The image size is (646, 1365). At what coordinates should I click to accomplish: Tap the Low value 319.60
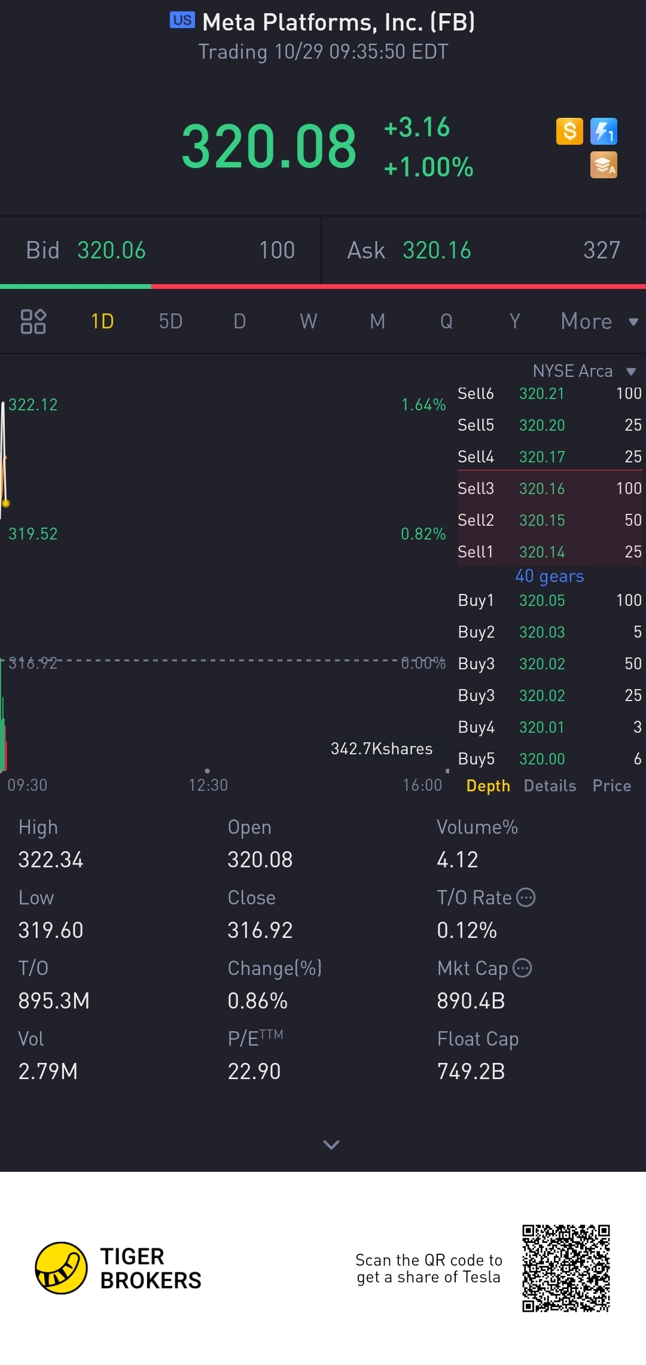click(51, 930)
